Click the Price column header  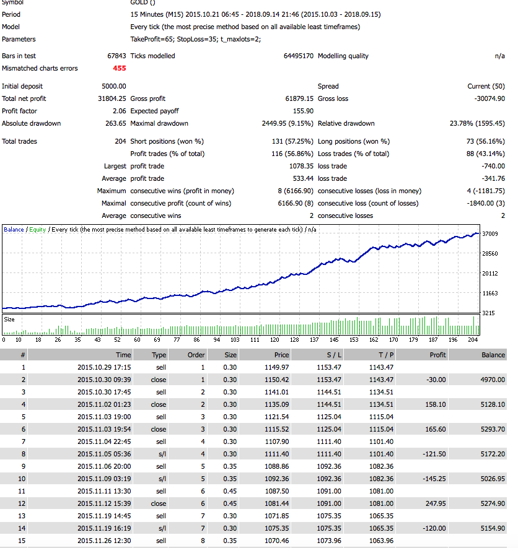click(x=265, y=355)
